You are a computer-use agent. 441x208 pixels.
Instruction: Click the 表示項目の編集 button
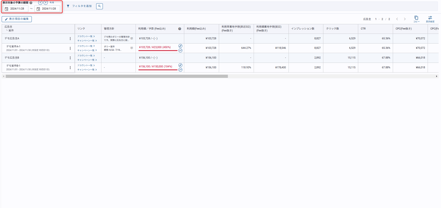[17, 19]
